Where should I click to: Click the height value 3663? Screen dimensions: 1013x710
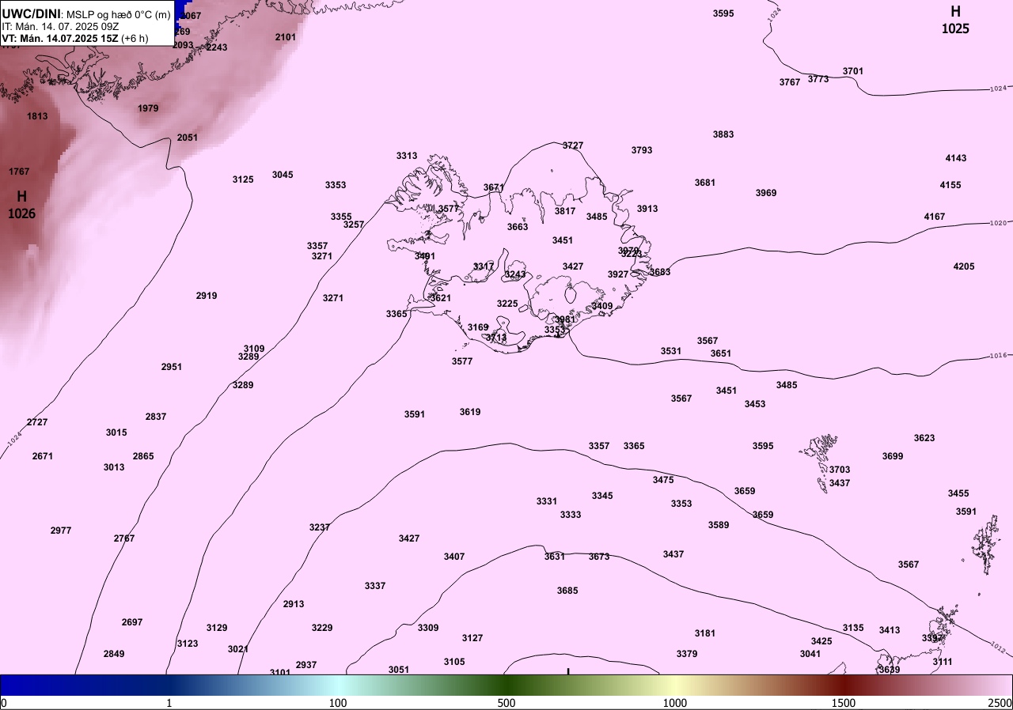click(x=518, y=227)
